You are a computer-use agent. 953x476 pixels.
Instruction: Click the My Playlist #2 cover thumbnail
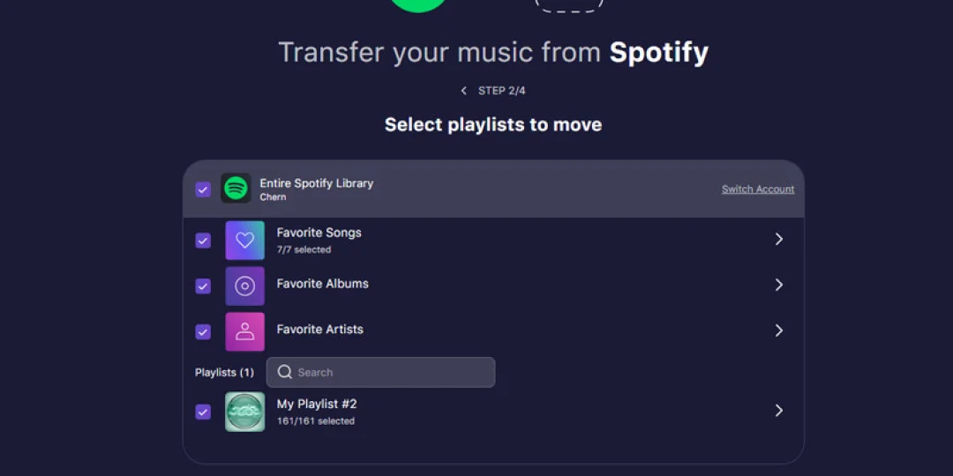coord(244,412)
